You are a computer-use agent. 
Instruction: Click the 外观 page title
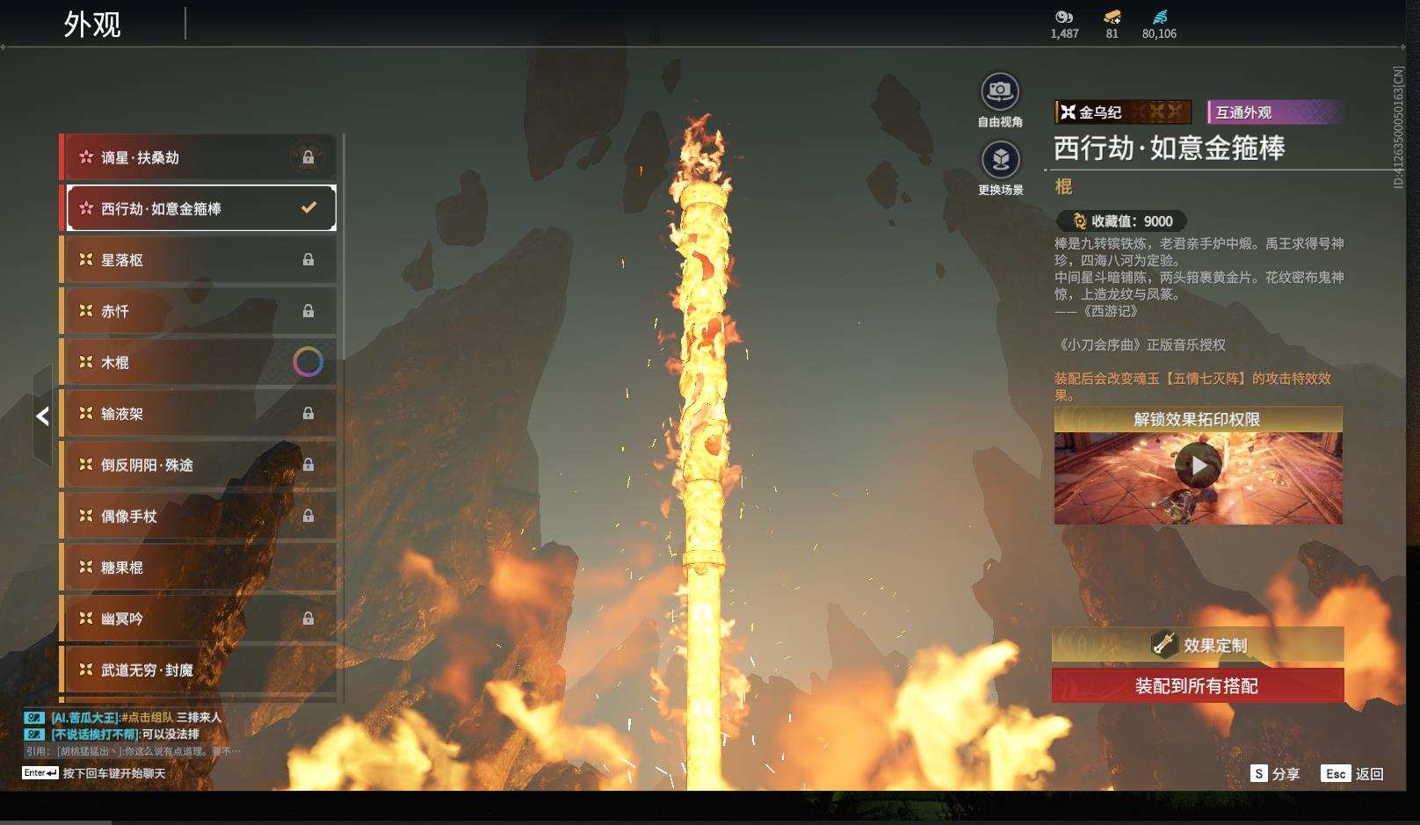coord(92,24)
